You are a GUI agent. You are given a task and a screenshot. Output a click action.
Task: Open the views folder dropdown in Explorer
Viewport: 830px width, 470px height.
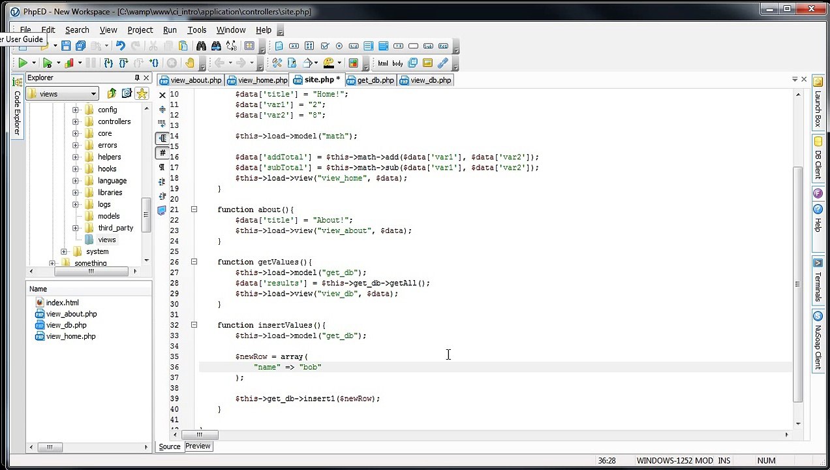(93, 94)
